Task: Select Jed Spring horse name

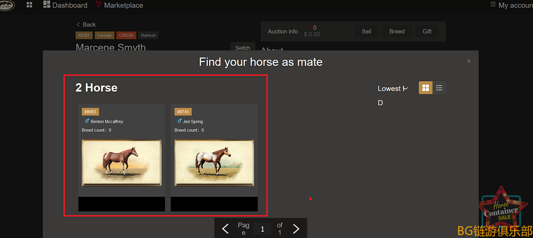Action: click(x=193, y=121)
